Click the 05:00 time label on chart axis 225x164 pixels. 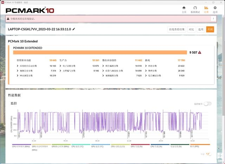tap(66, 141)
